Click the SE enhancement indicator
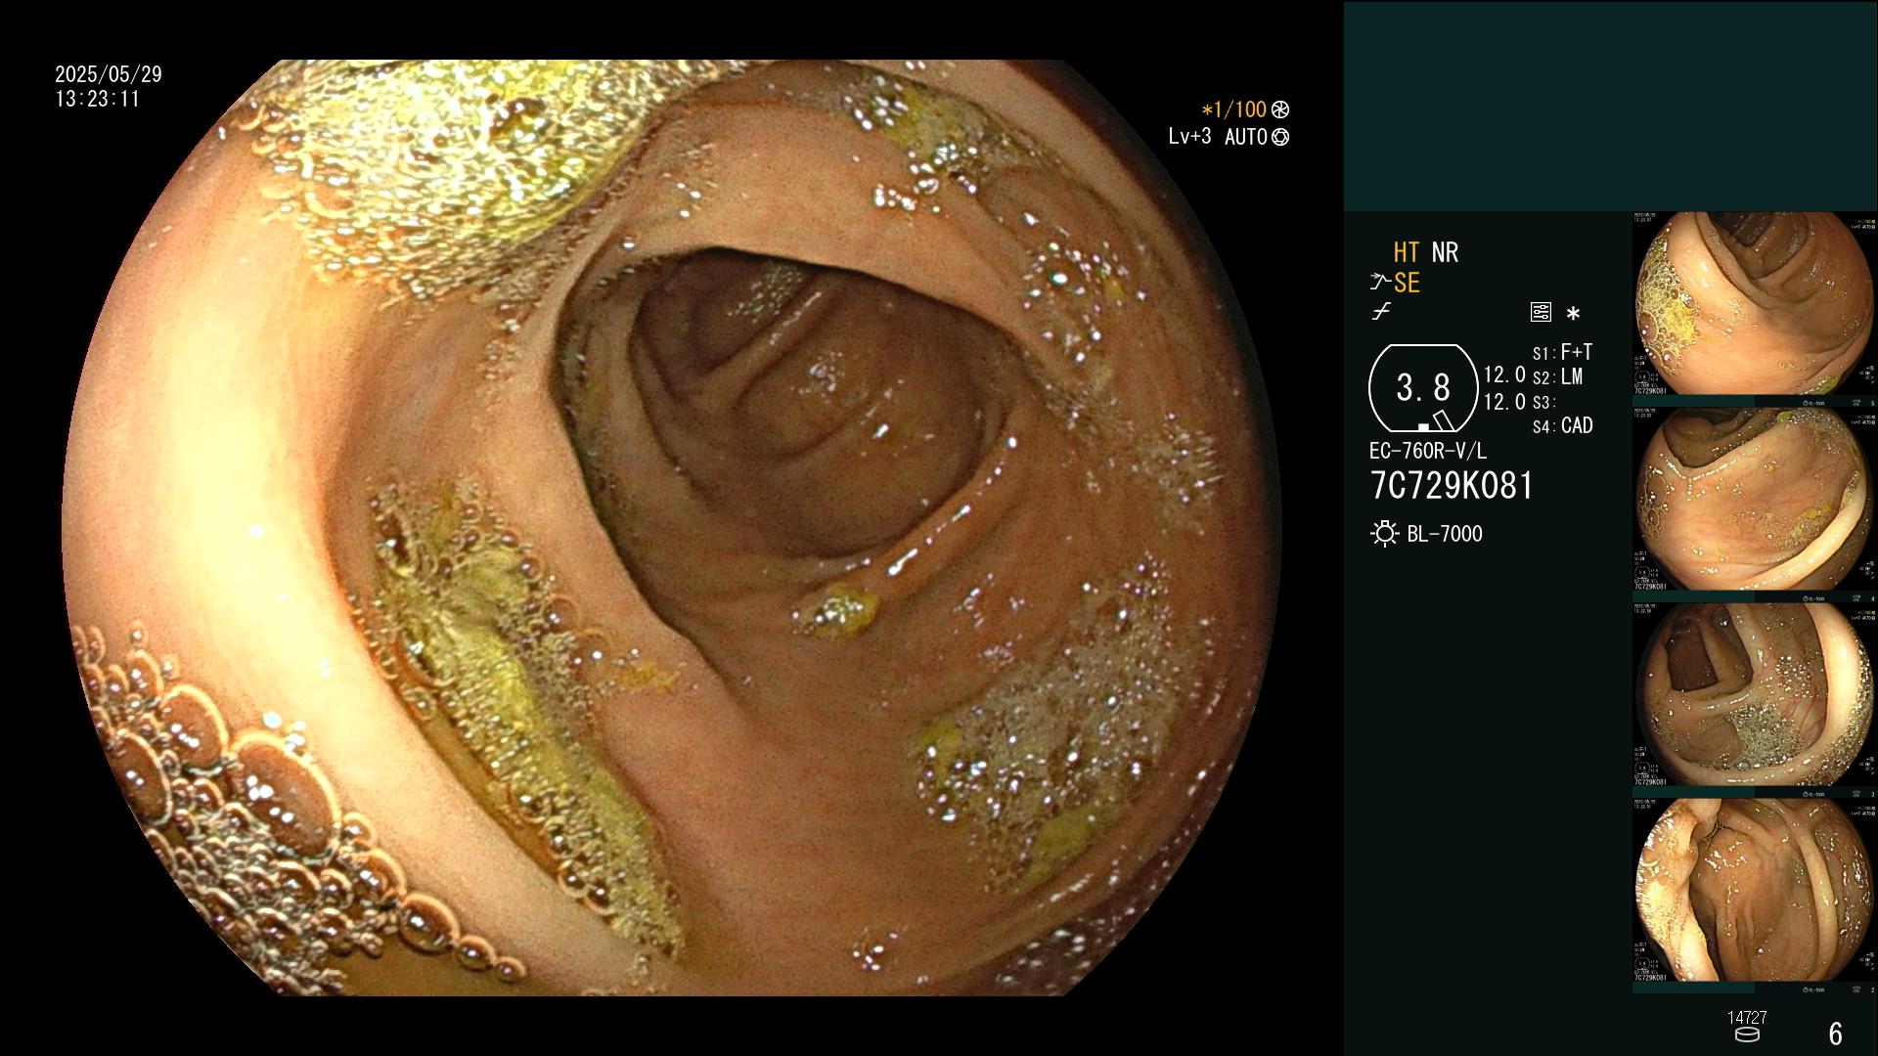The image size is (1878, 1056). pyautogui.click(x=1407, y=284)
